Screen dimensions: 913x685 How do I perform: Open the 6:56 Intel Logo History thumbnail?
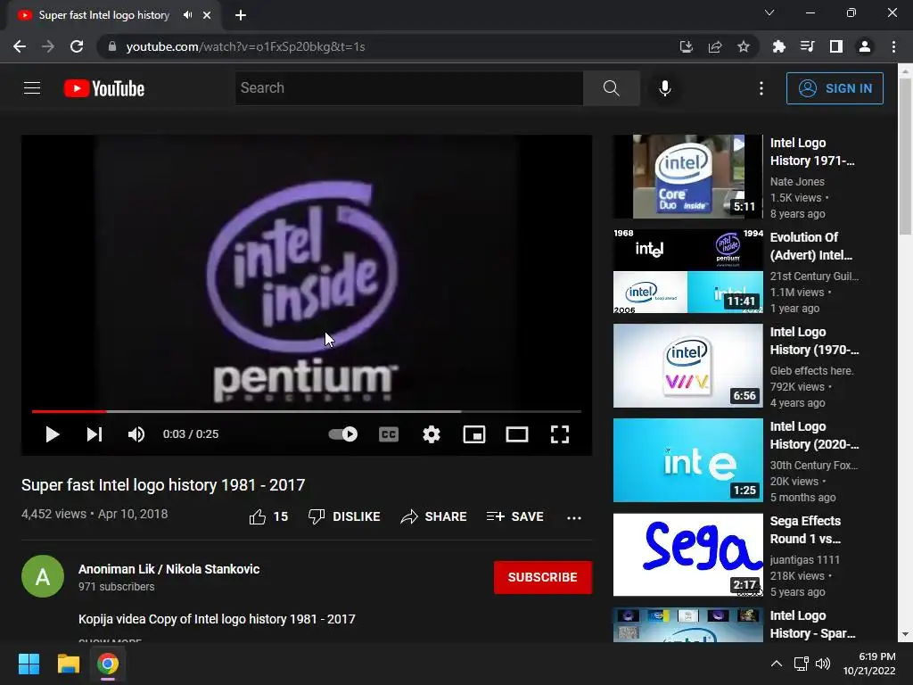tap(687, 366)
